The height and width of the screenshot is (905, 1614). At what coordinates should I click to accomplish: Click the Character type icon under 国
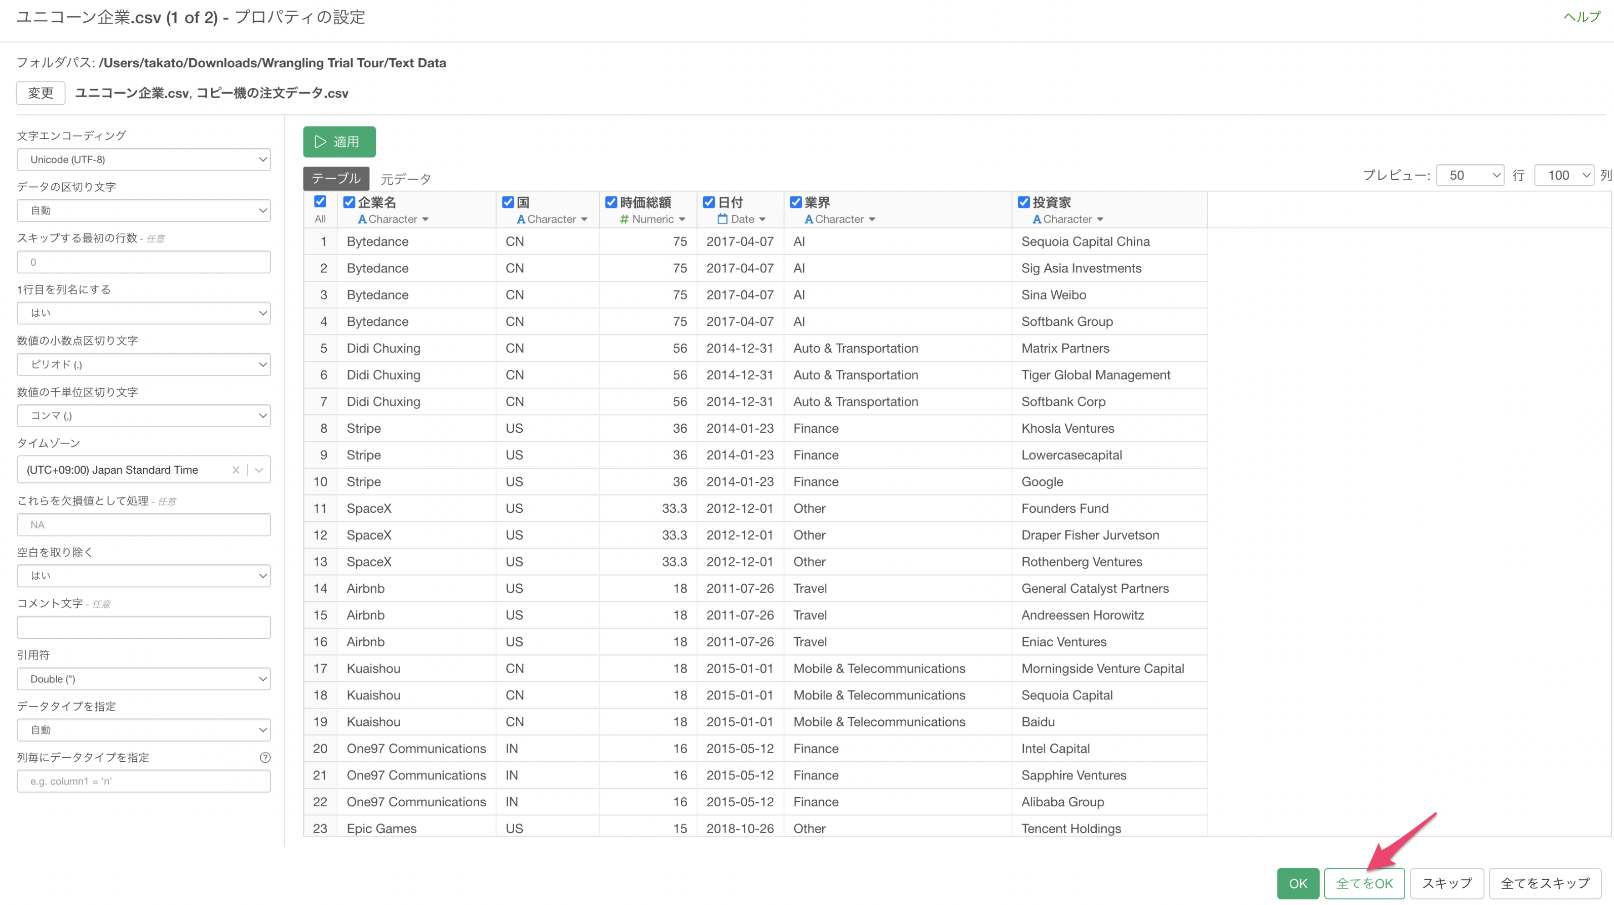pos(521,219)
